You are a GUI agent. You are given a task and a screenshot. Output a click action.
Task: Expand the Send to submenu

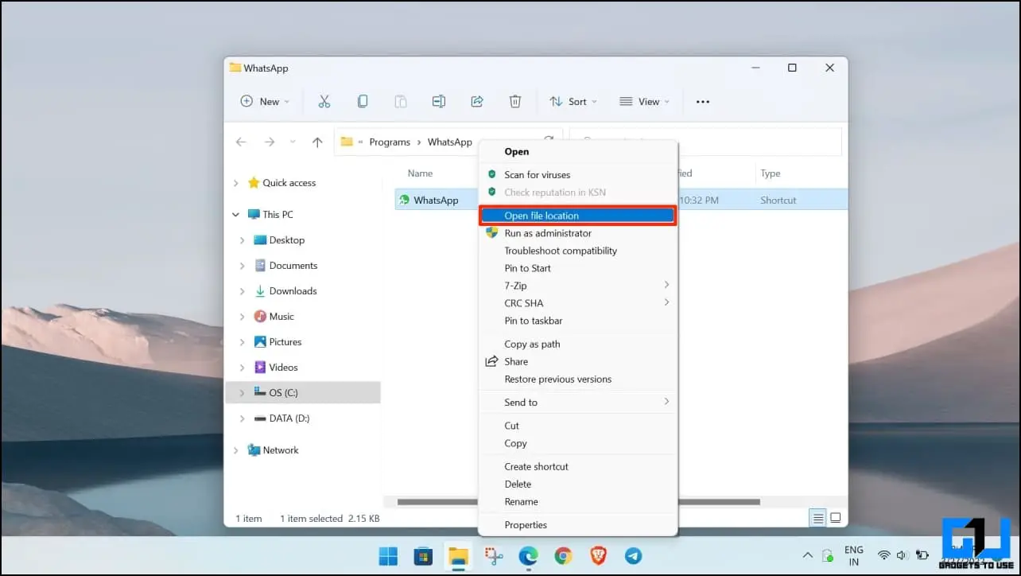tap(578, 403)
